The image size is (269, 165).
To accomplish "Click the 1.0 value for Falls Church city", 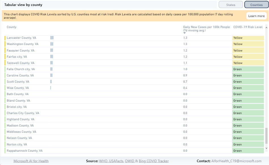I will [185, 69].
